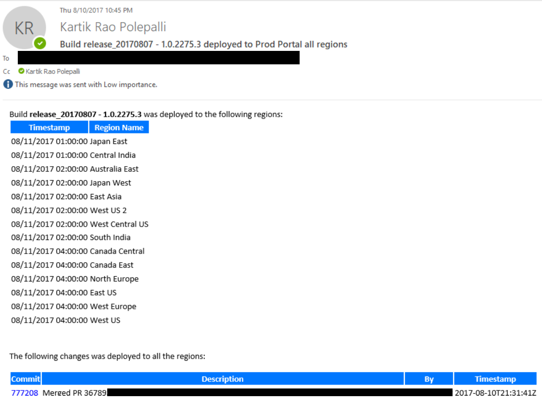This screenshot has height=400, width=542.
Task: Click the KR sender avatar
Action: point(24,27)
